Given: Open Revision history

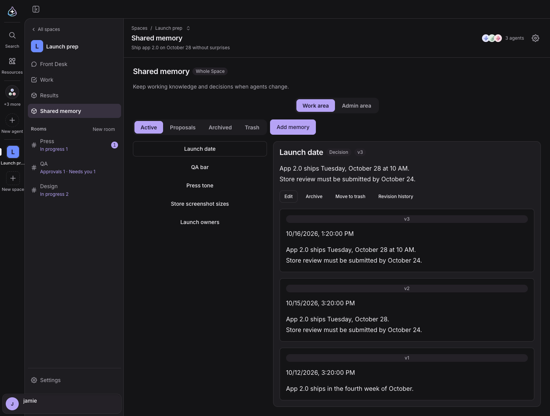Looking at the screenshot, I should 396,197.
